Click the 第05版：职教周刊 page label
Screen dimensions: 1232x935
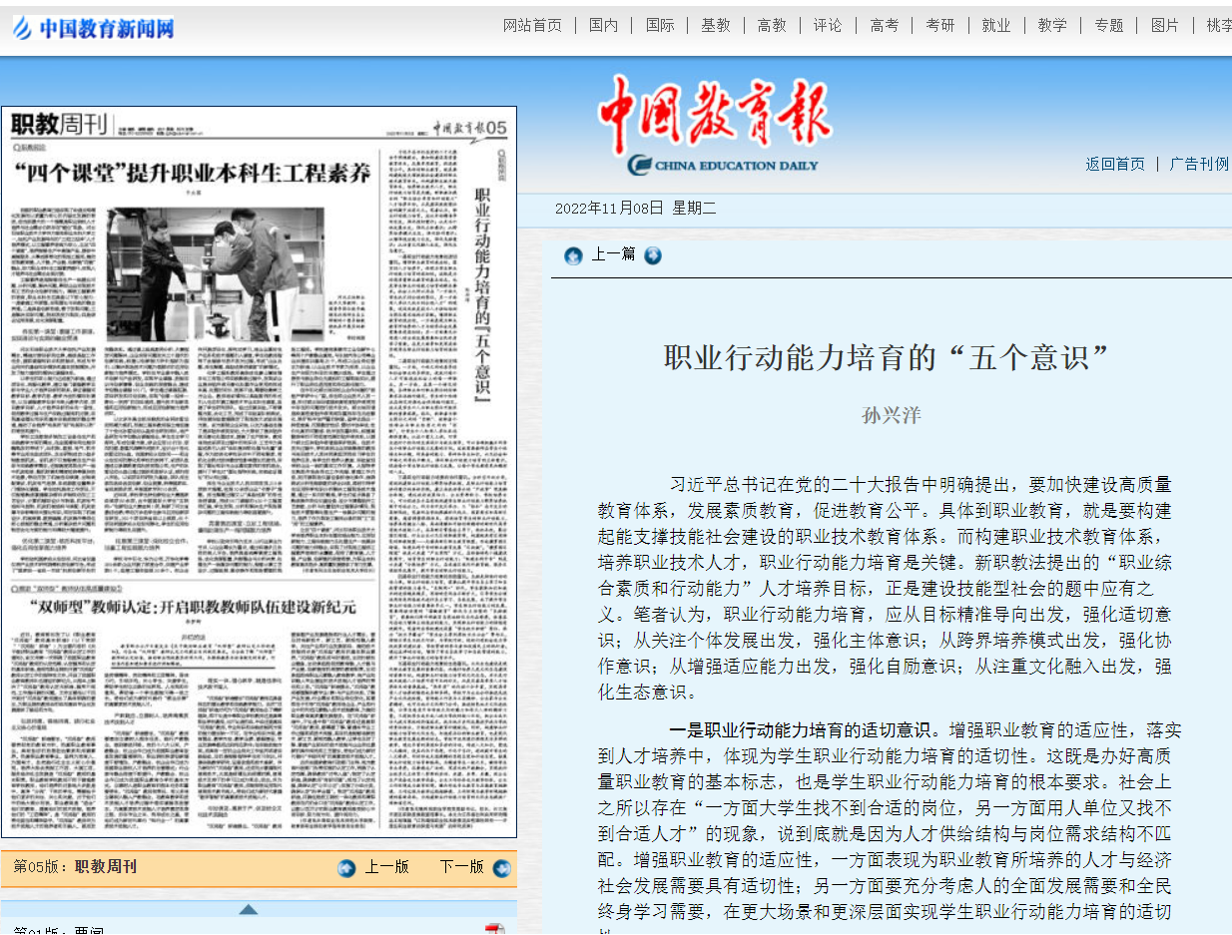tap(75, 867)
